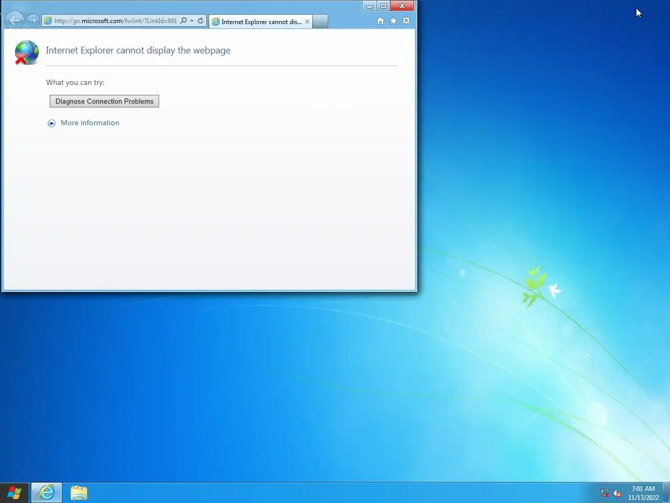670x503 pixels.
Task: Go to the Home page icon
Action: coord(381,21)
